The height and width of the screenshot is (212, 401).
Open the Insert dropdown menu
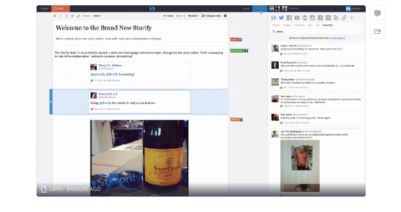pos(97,16)
